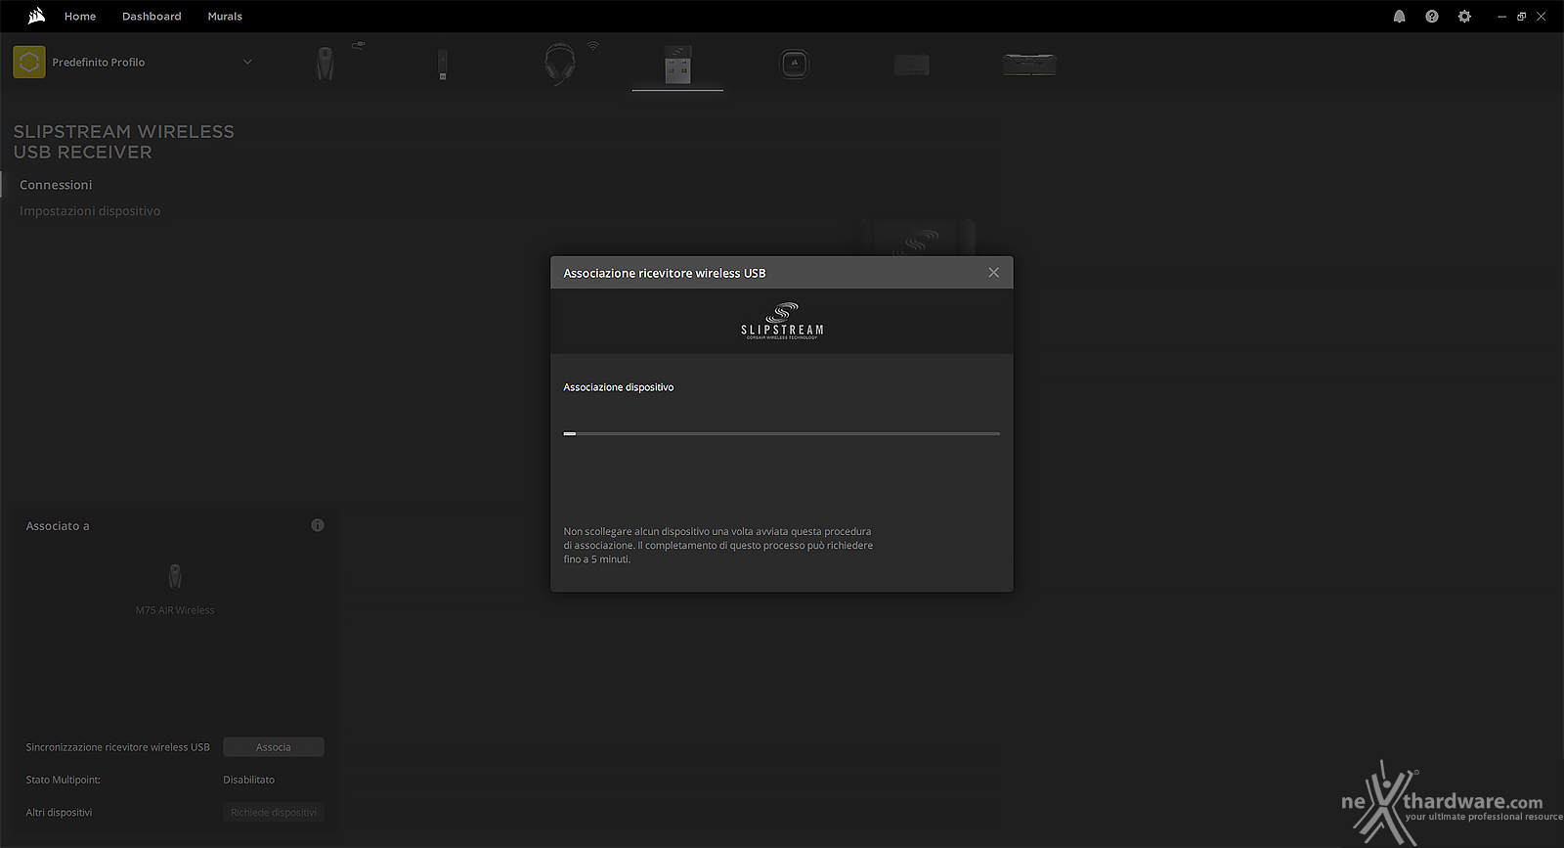The height and width of the screenshot is (848, 1564).
Task: Click the M75 AIR Wireless mouse icon
Action: point(175,576)
